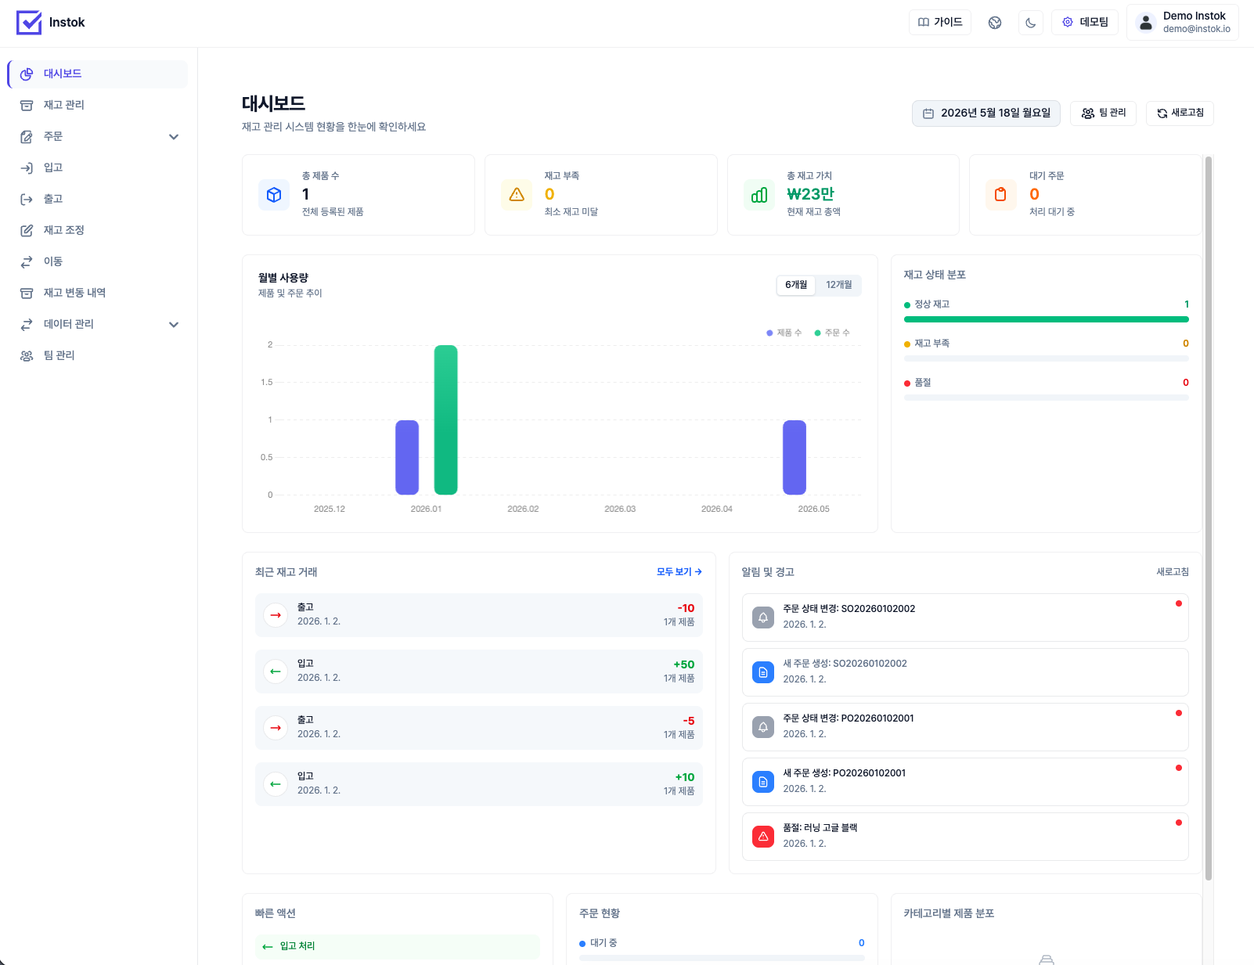The image size is (1254, 965).
Task: Click the green 정상 재고 progress bar
Action: pyautogui.click(x=1046, y=319)
